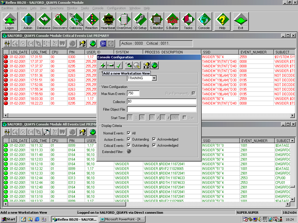Viewport: 298px width, 223px height.
Task: Click the green checkmark apply icon
Action: click(118, 65)
